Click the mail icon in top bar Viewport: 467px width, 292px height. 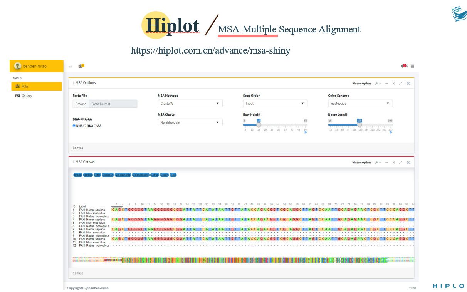click(x=81, y=66)
